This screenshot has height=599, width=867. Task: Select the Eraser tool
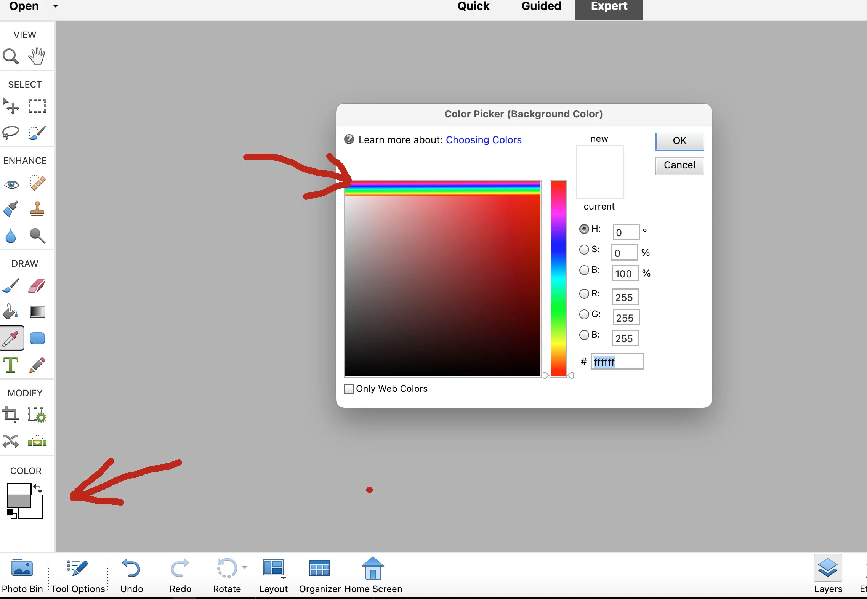[x=37, y=286]
